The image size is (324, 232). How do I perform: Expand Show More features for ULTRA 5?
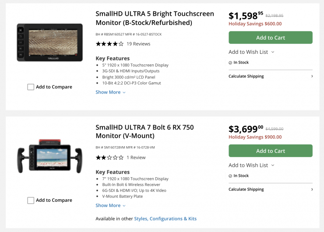click(110, 92)
